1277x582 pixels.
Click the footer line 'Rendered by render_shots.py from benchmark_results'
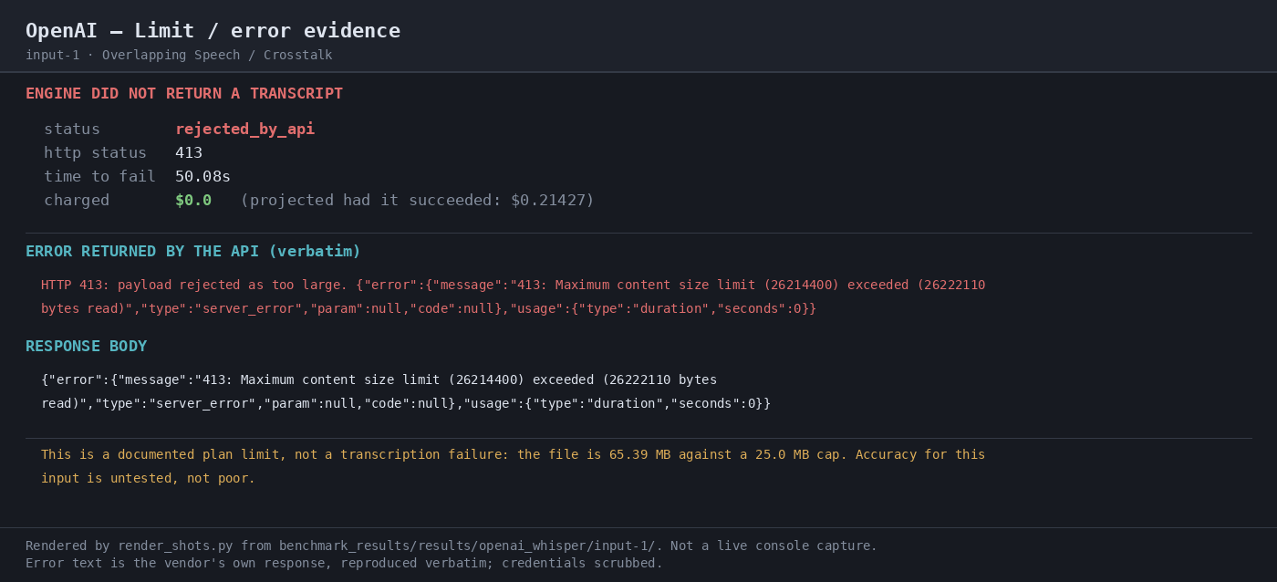coord(452,546)
